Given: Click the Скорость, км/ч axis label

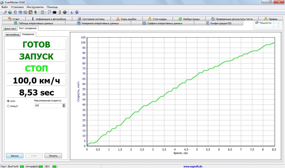Looking at the screenshot, I should tap(78, 92).
